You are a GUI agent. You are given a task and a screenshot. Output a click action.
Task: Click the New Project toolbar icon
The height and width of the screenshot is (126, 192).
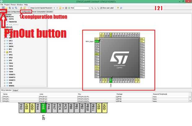point(3,8)
